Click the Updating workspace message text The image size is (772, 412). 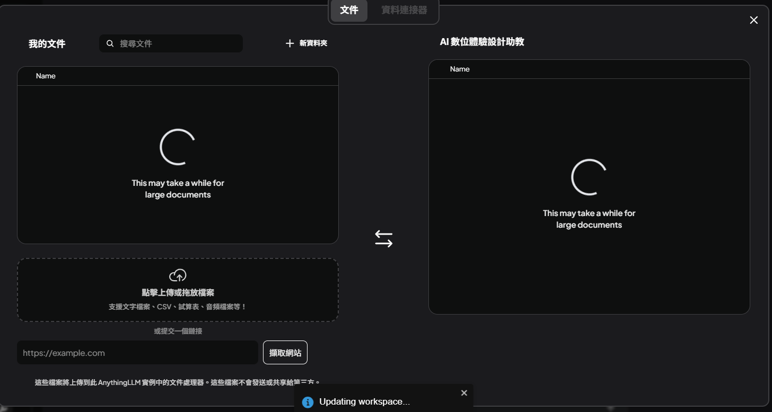[x=364, y=402]
